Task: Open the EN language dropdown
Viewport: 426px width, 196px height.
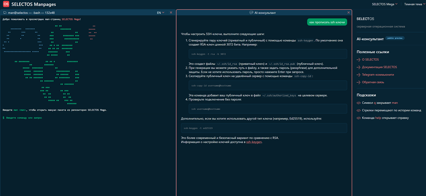Action: (x=160, y=13)
